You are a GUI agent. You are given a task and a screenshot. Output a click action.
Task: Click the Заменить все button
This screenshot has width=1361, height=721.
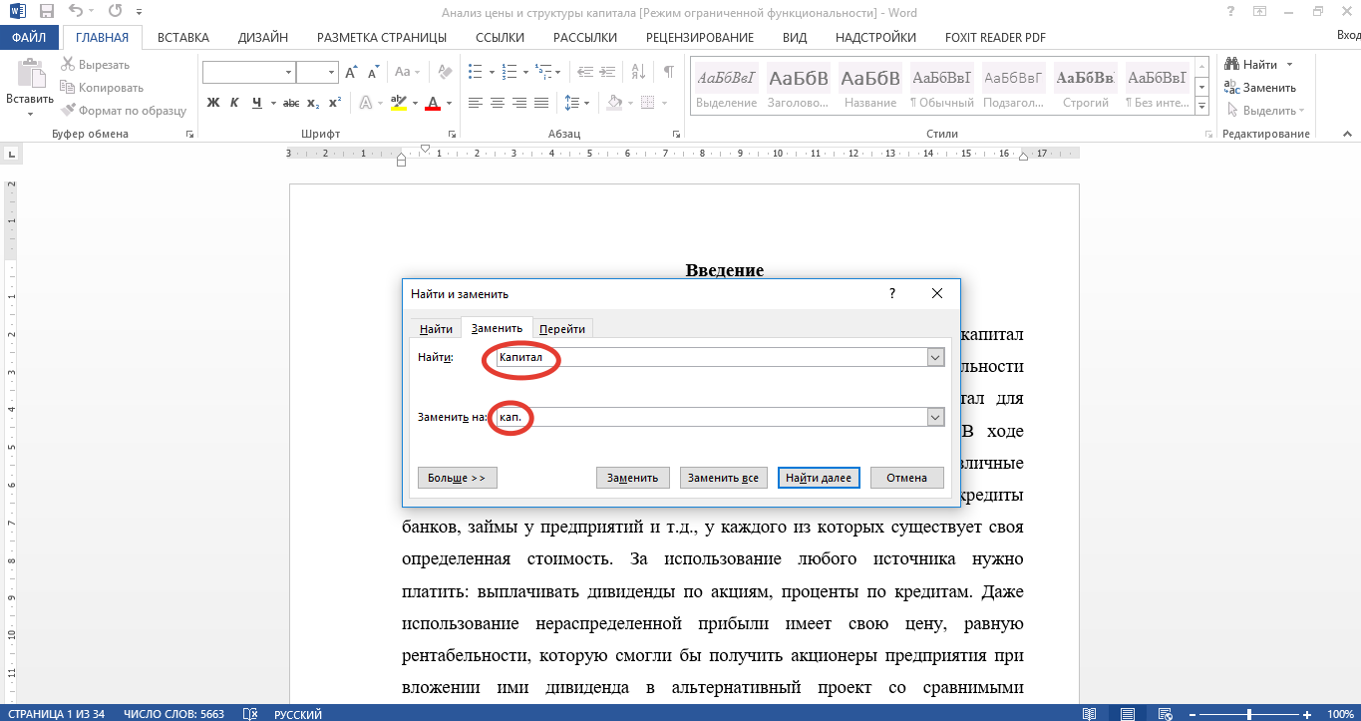tap(723, 478)
